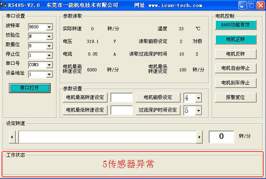The image size is (266, 179).
Task: Open the 设备地址 dropdown
Action: [49, 74]
